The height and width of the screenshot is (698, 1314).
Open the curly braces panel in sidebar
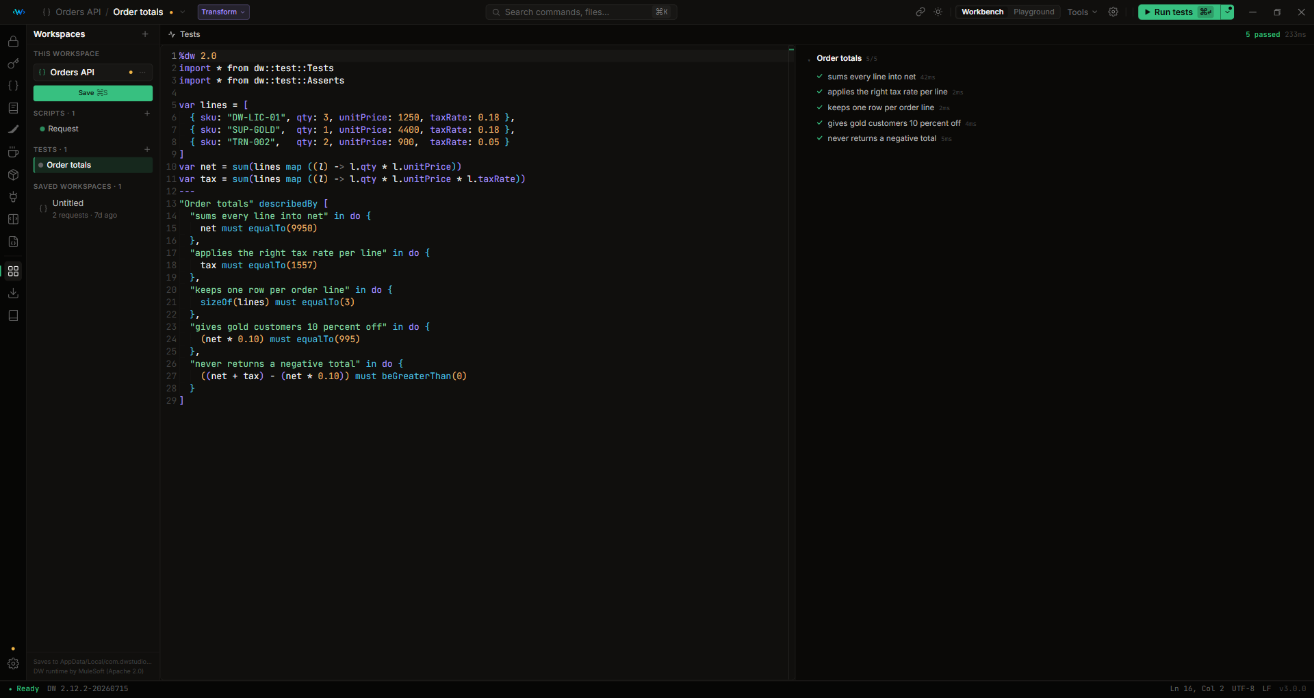tap(13, 86)
